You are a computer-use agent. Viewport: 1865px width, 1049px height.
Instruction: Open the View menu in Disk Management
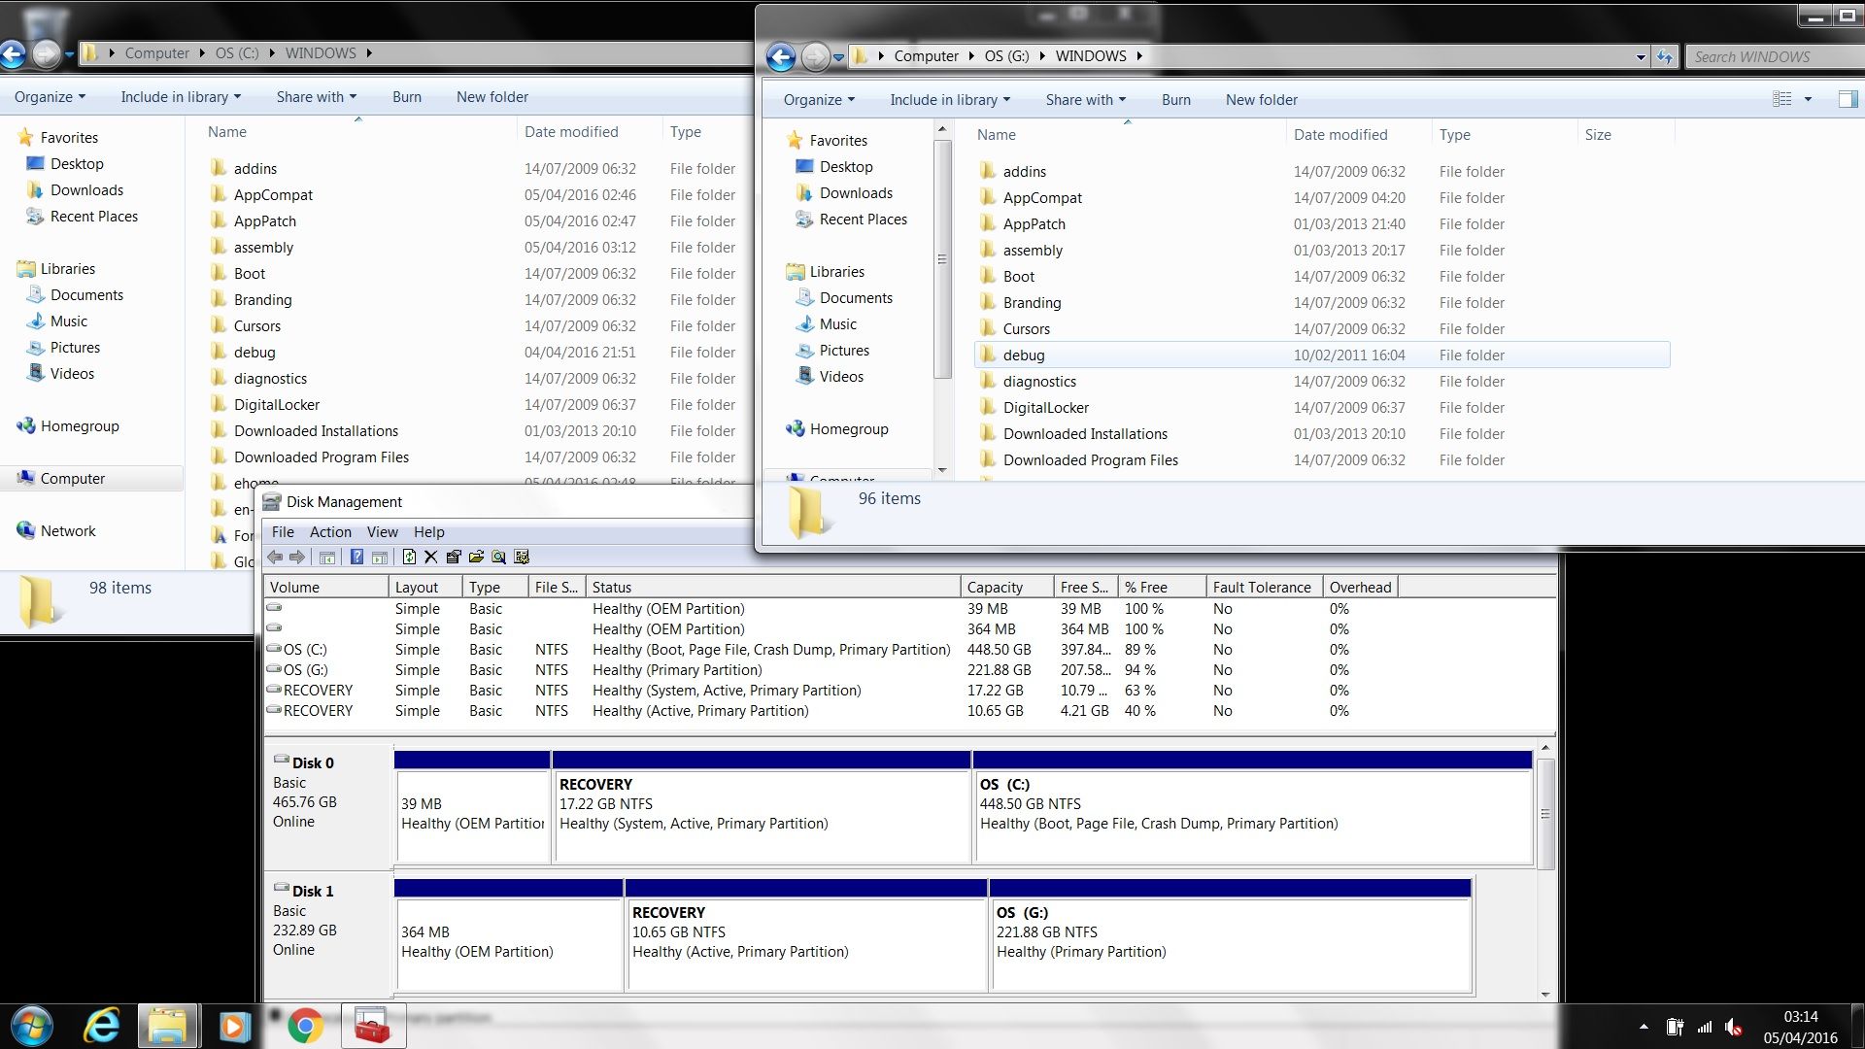click(382, 531)
